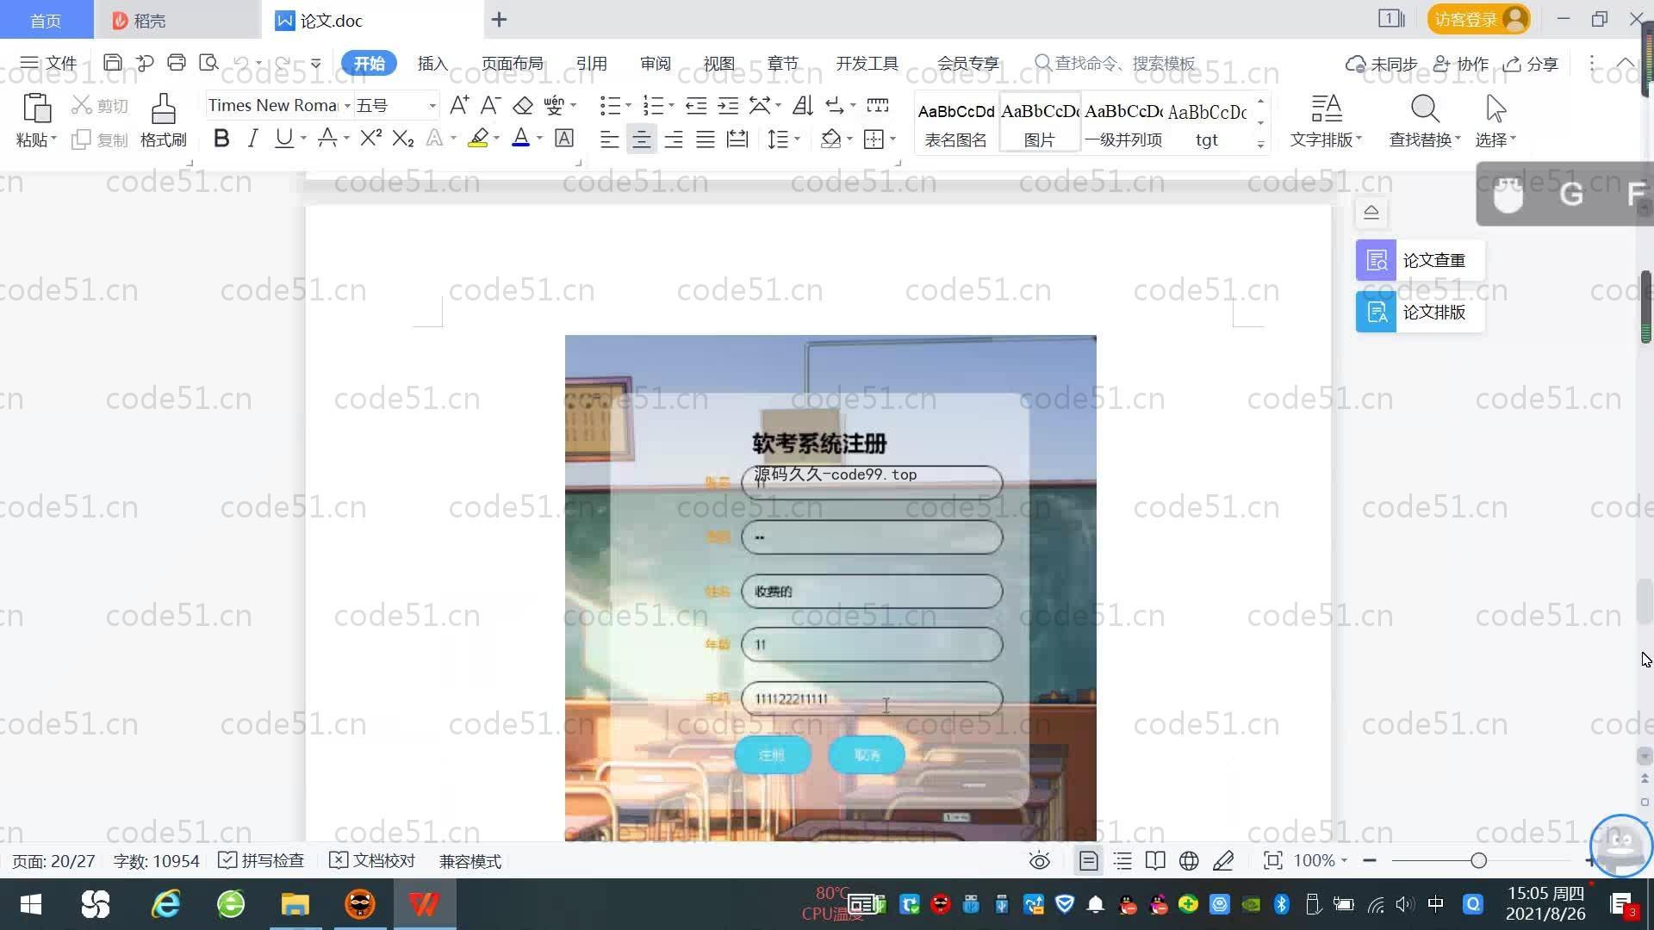The height and width of the screenshot is (930, 1654).
Task: Switch to 插入 ribbon tab
Action: tap(432, 63)
